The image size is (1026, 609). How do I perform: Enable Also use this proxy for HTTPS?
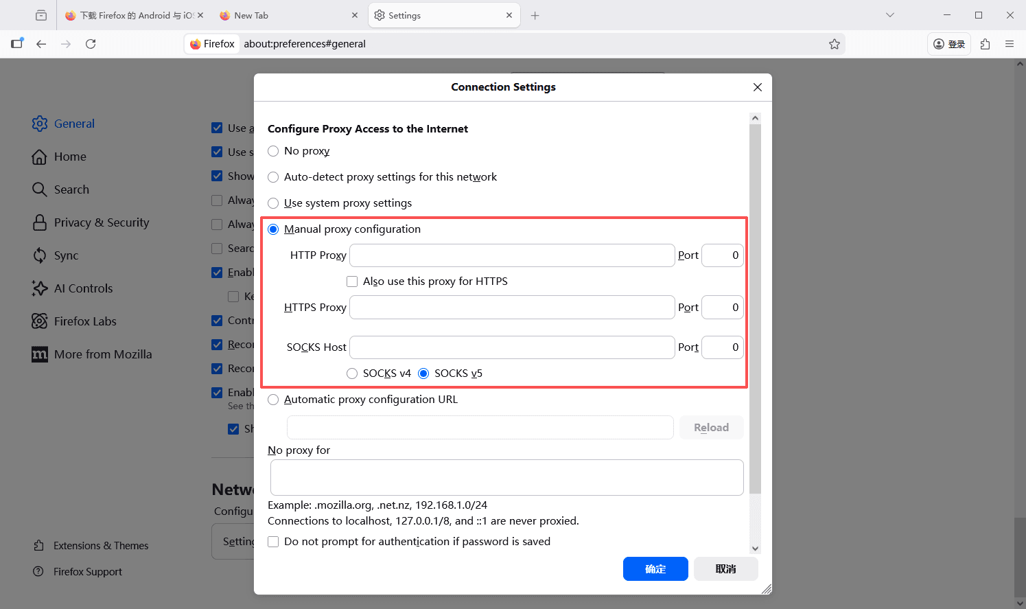click(x=352, y=281)
